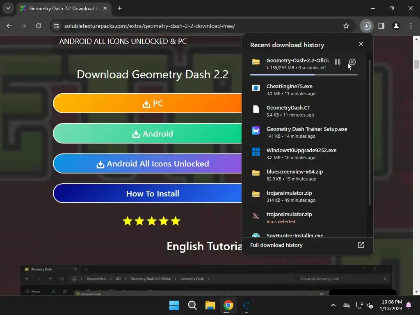
Task: Play the English Tutorial video thumbnail
Action: tap(206, 280)
